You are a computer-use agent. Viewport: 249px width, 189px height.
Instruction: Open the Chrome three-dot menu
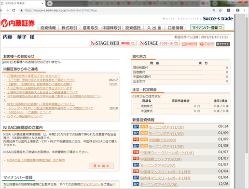tap(244, 11)
